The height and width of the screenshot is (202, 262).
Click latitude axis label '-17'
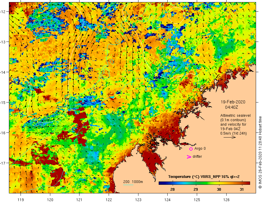[x=3, y=163]
